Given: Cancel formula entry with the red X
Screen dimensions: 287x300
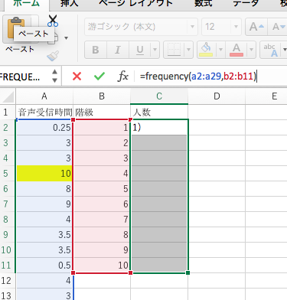Looking at the screenshot, I should (77, 77).
